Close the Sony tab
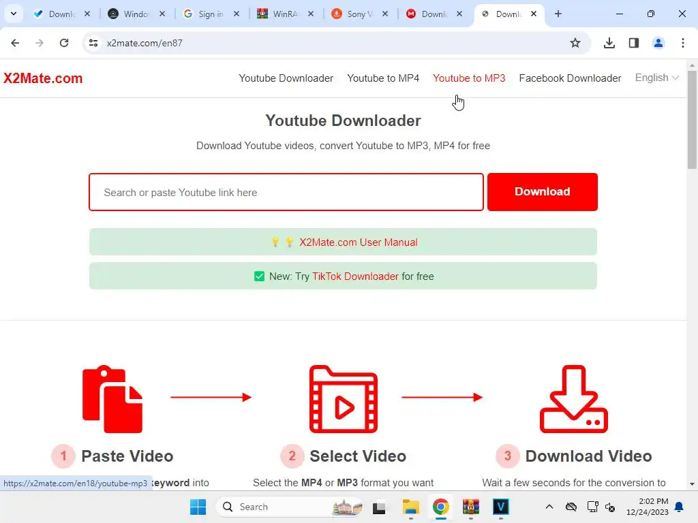Screen dimensions: 698x523 (x=385, y=14)
